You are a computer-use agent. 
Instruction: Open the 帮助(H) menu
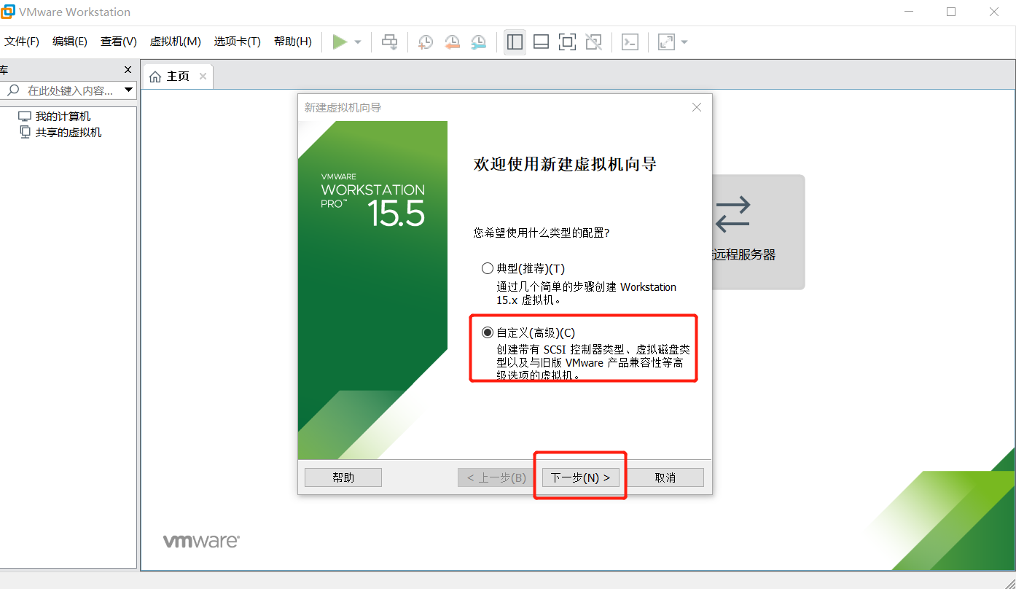click(x=293, y=42)
